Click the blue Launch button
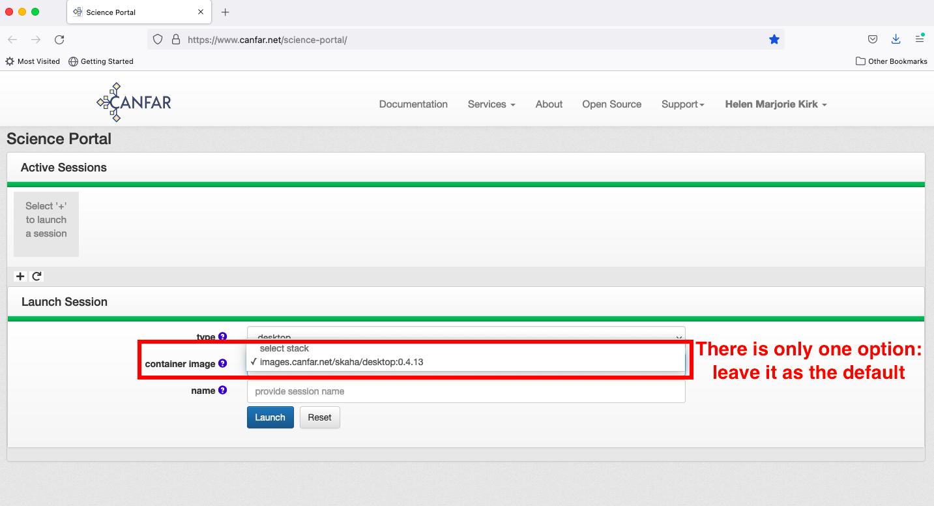The image size is (934, 506). click(270, 417)
